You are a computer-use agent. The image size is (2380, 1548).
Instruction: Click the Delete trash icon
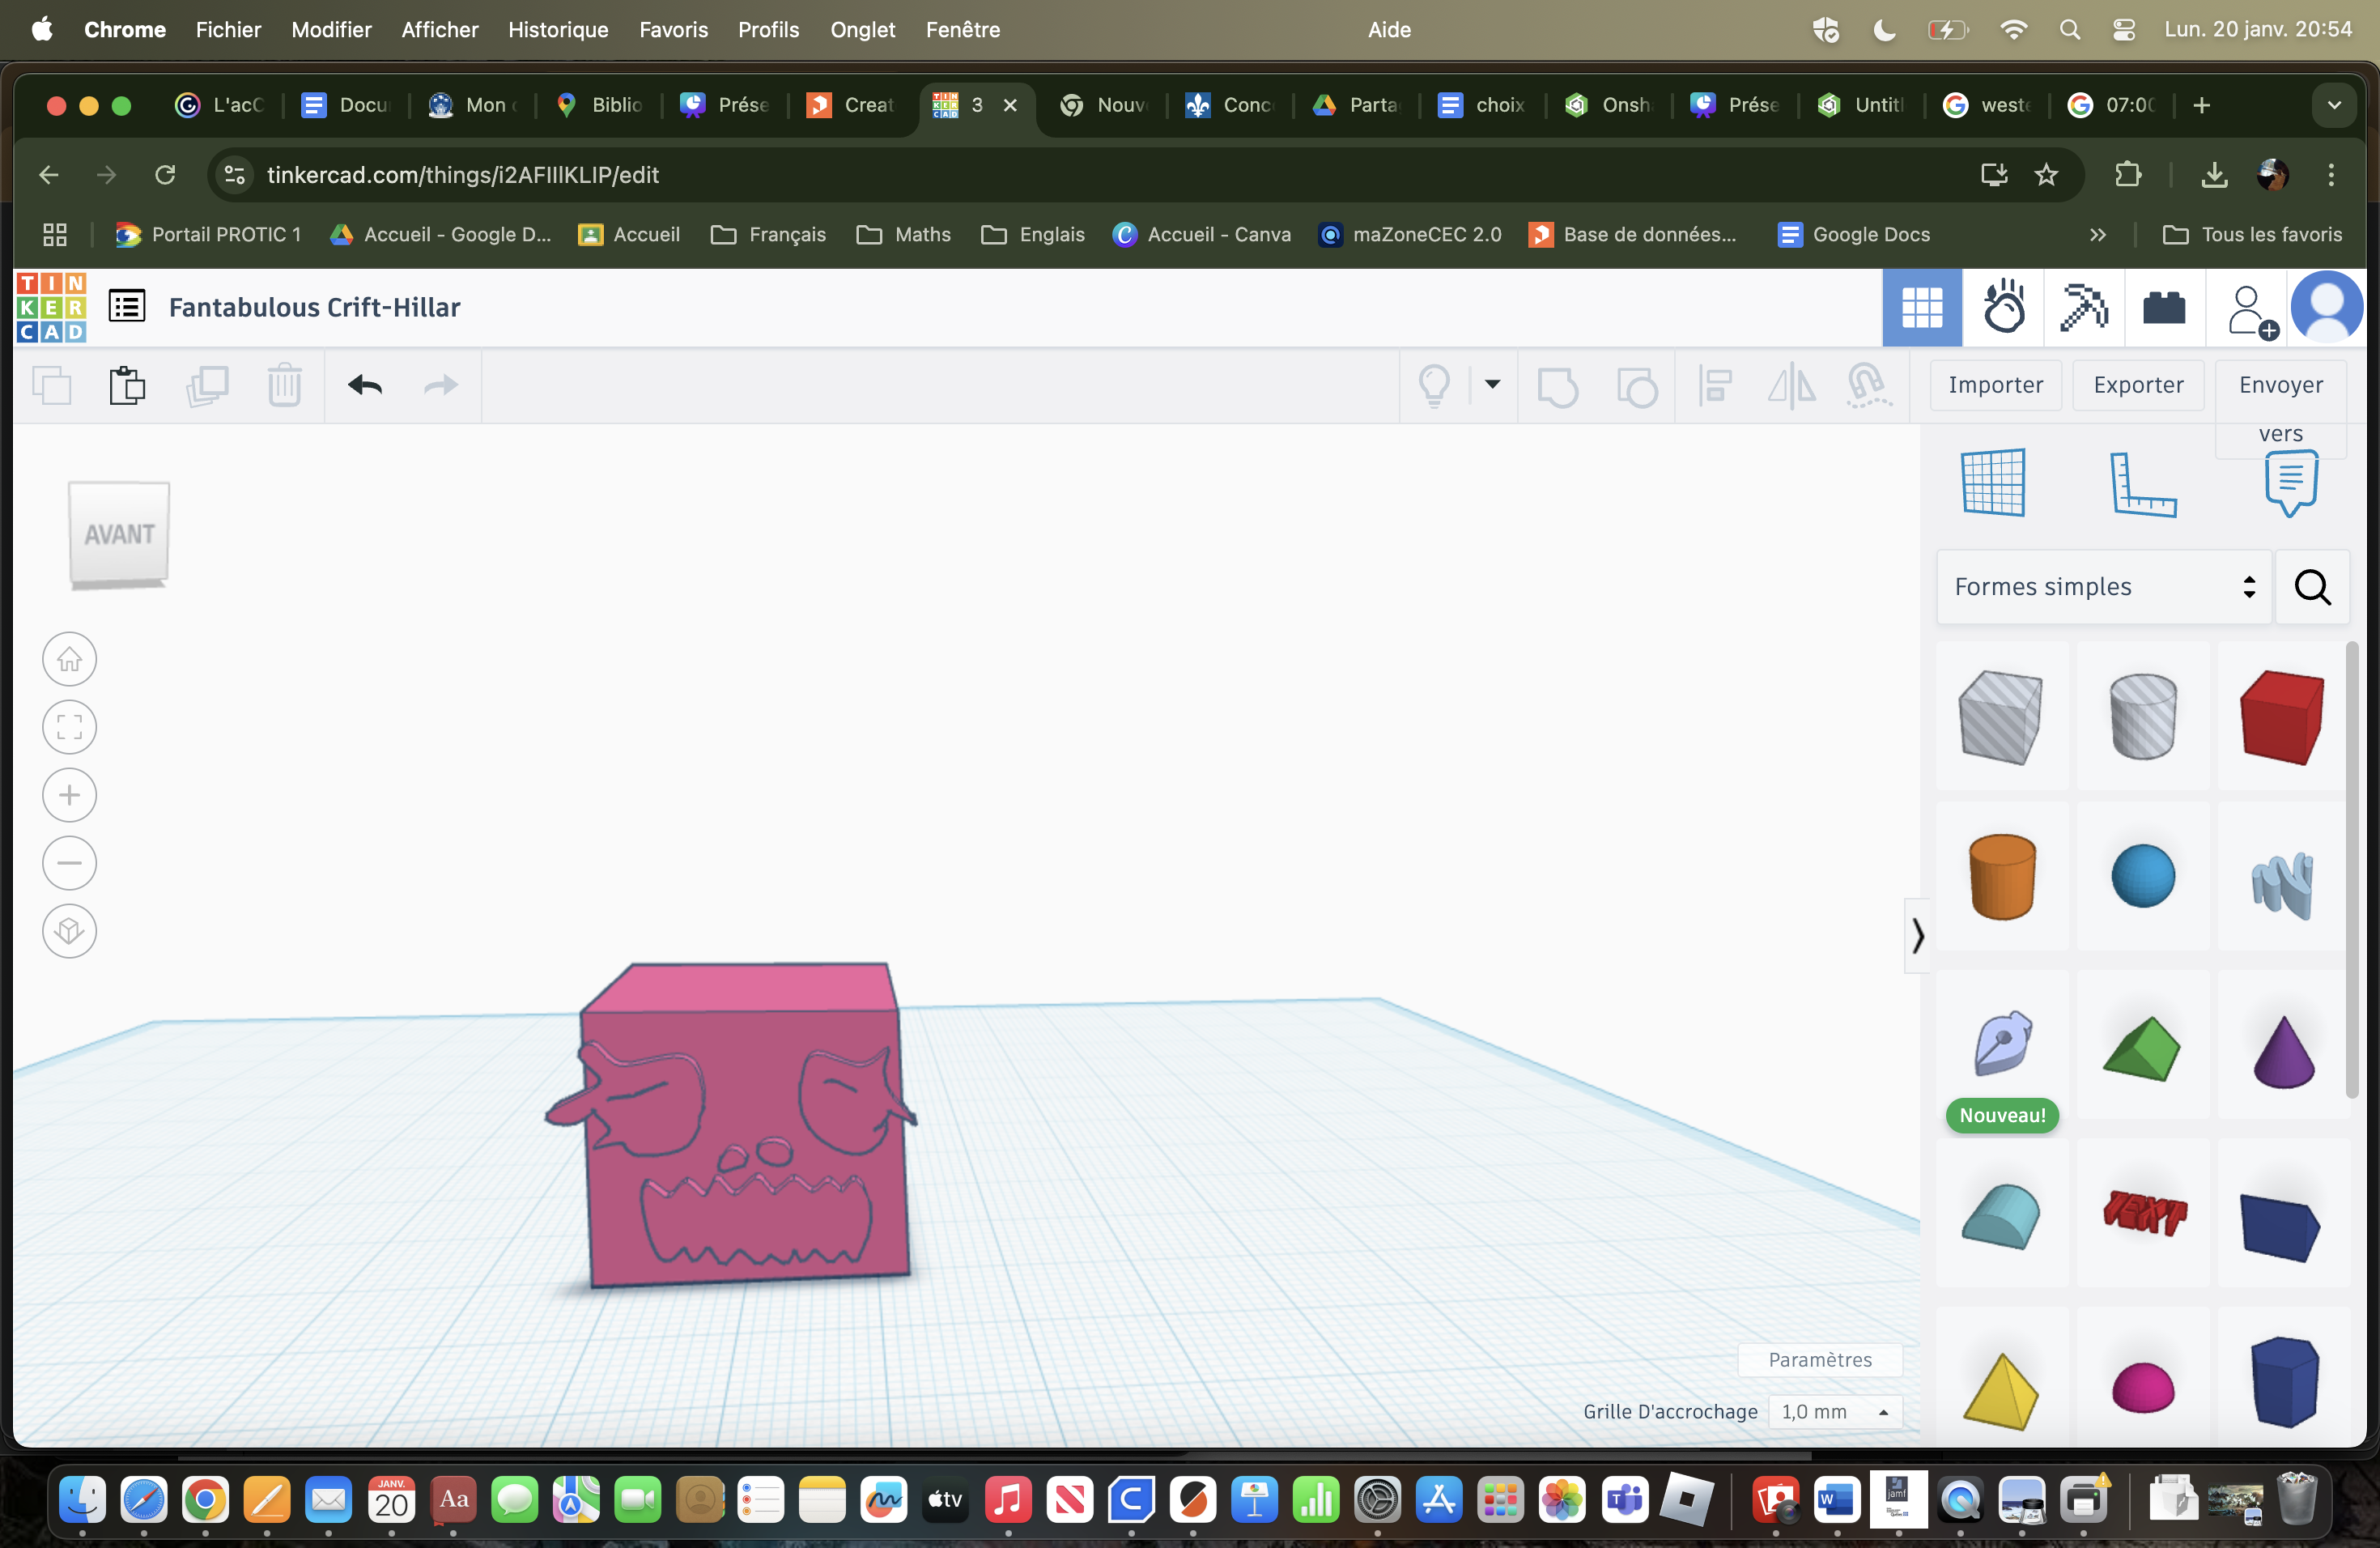[x=285, y=385]
